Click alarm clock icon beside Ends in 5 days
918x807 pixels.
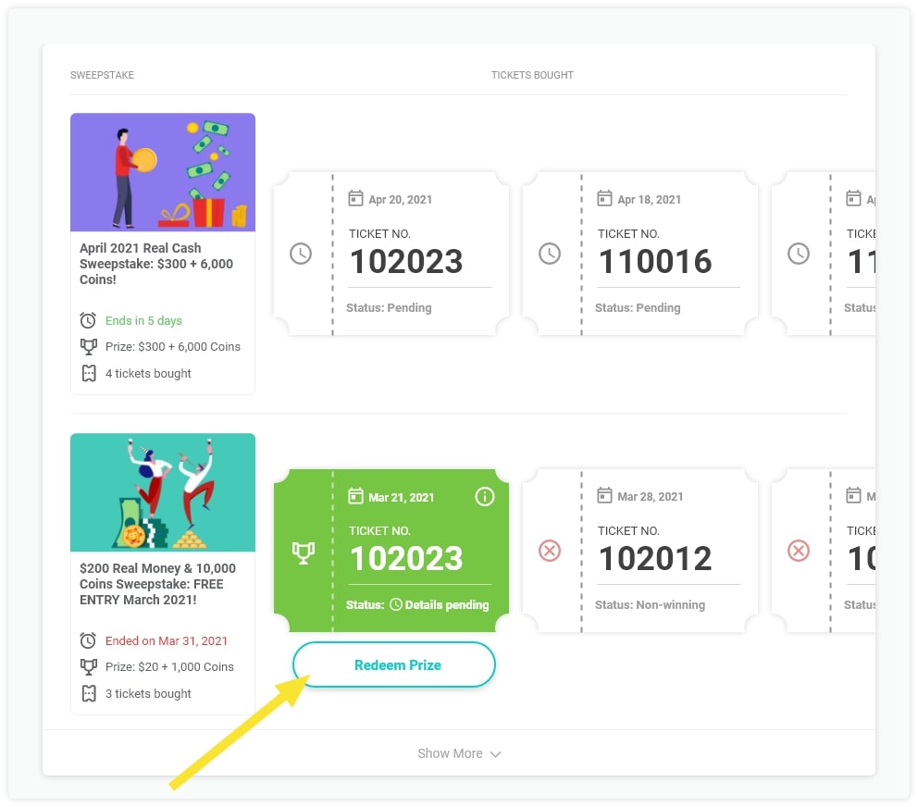click(88, 320)
